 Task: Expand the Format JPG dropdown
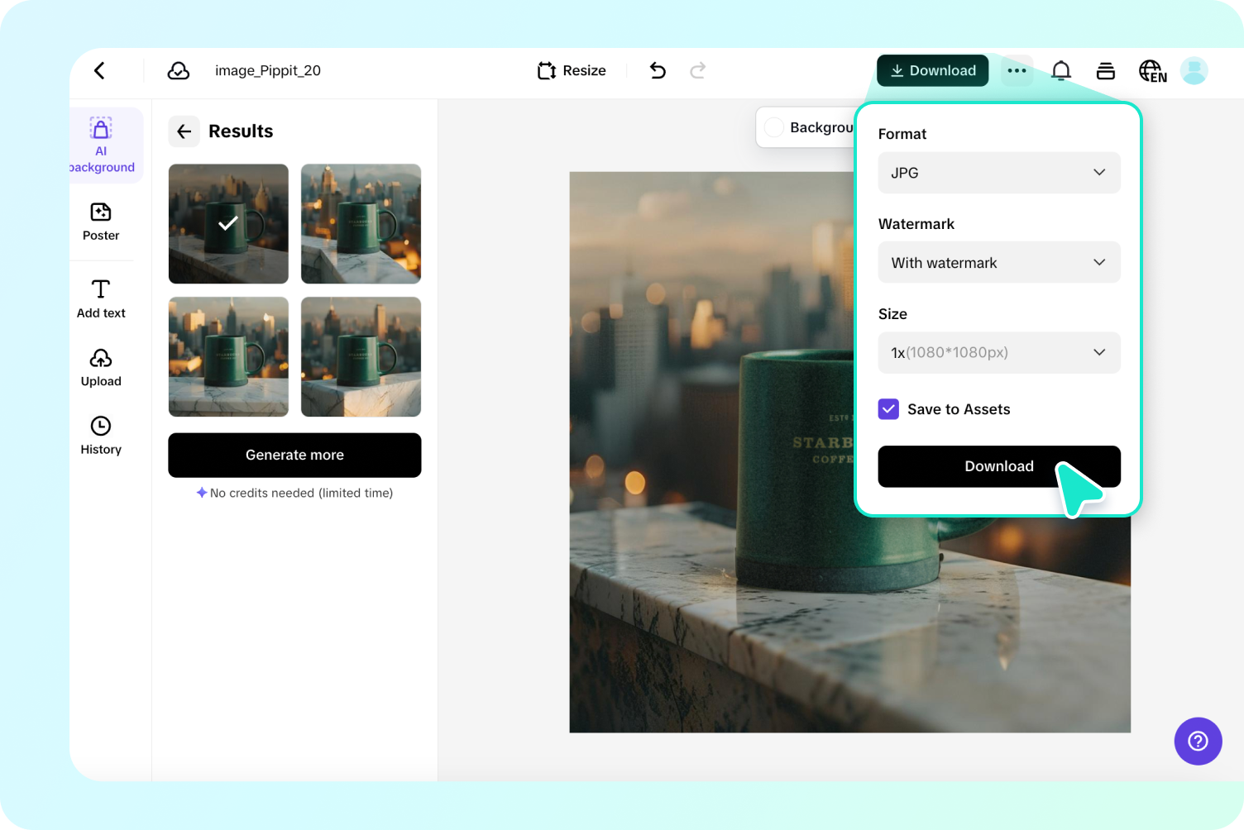pyautogui.click(x=999, y=173)
